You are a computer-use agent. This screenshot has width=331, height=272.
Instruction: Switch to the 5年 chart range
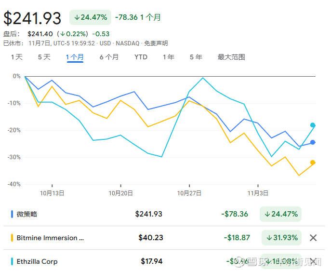(196, 57)
